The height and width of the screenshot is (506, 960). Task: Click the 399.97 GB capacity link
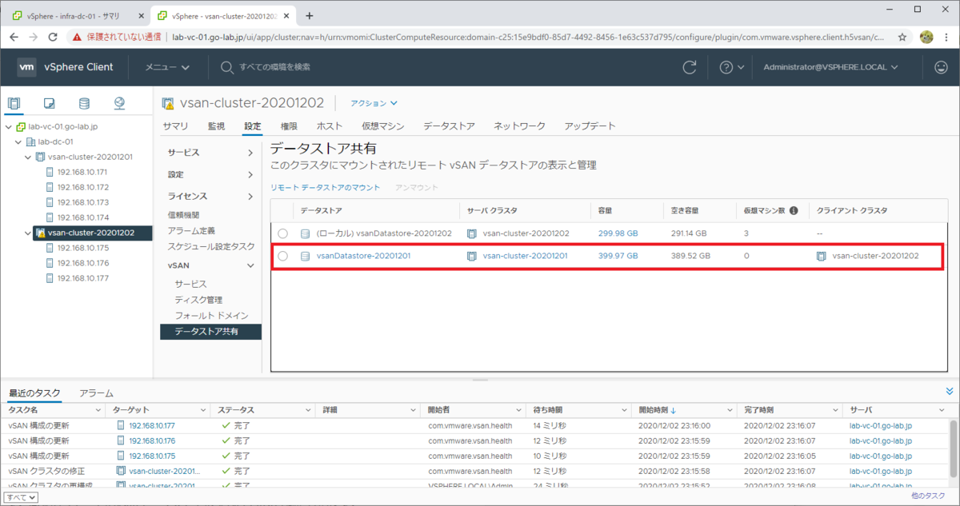tap(618, 256)
